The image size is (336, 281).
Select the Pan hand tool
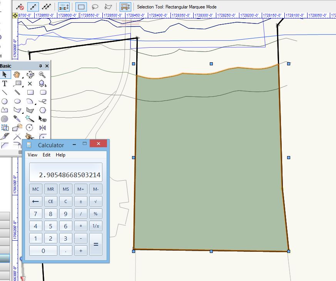17,75
